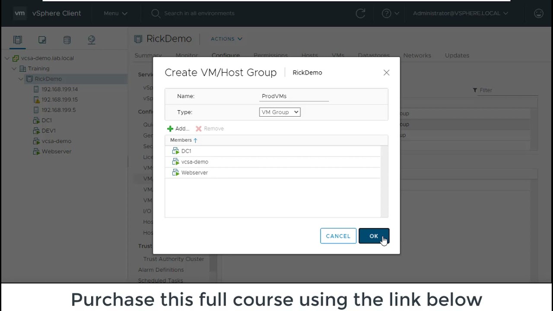Click the refresh icon in the header
The height and width of the screenshot is (311, 553).
click(x=360, y=13)
